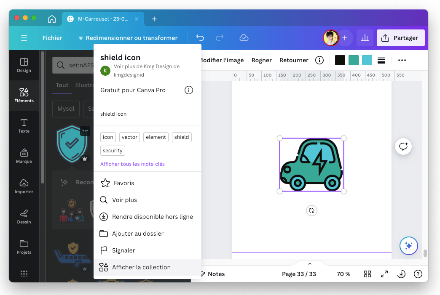This screenshot has width=440, height=295.
Task: Enter fullscreen presentation mode
Action: 384,274
